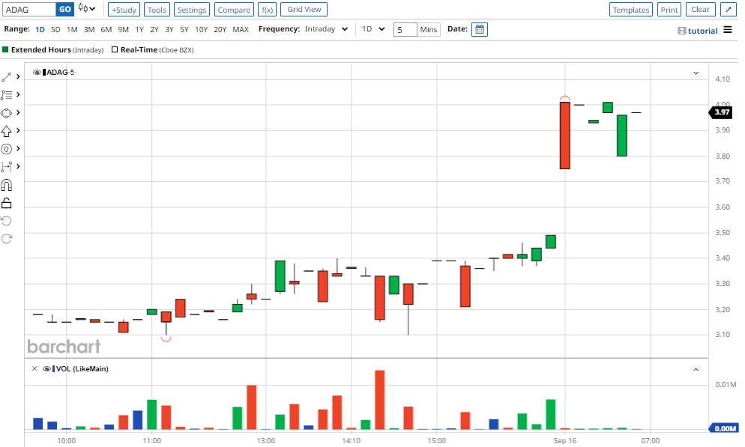Viewport: 745px width, 447px height.
Task: Click the ADAG symbol input field
Action: [28, 9]
